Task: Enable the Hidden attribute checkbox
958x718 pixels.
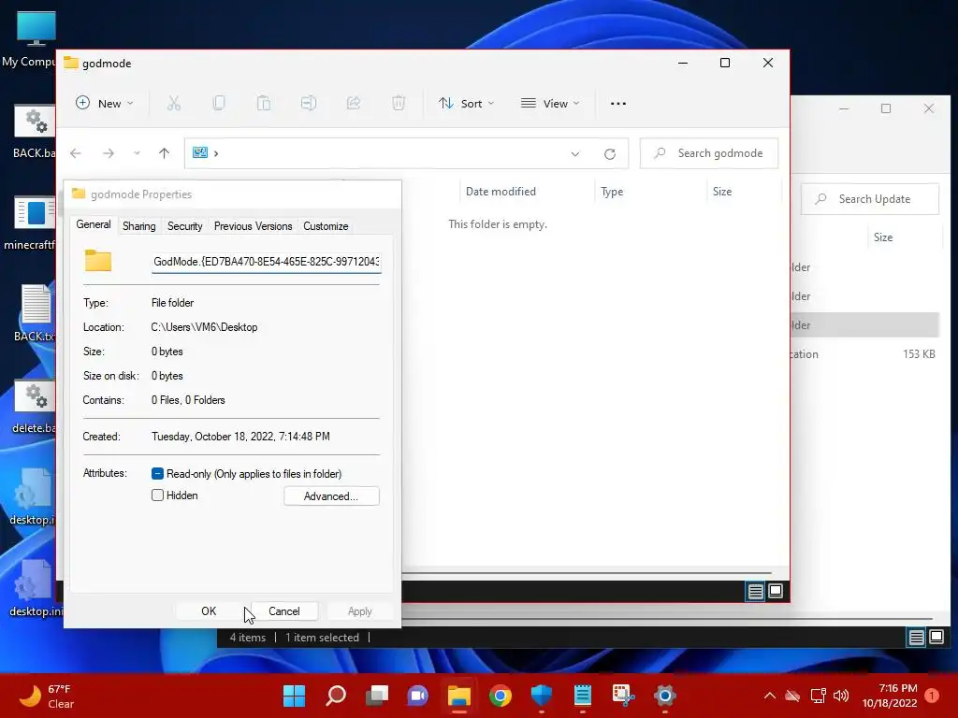Action: click(157, 495)
